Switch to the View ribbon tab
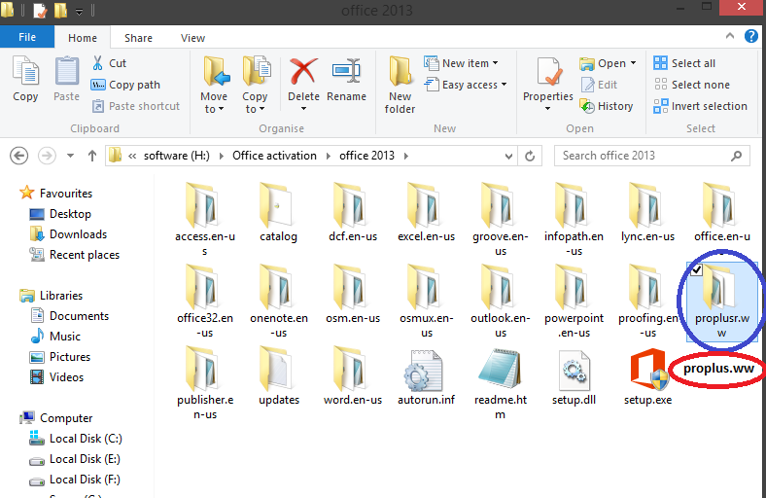Image resolution: width=766 pixels, height=498 pixels. coord(192,38)
